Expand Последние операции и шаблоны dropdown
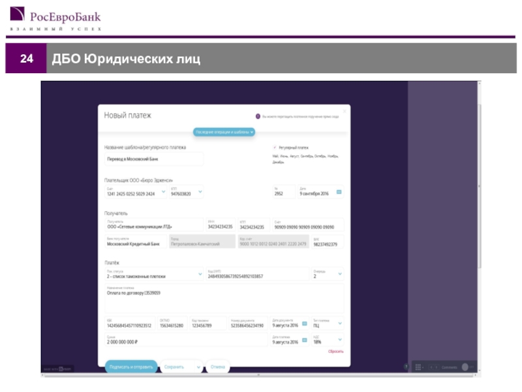 click(224, 132)
